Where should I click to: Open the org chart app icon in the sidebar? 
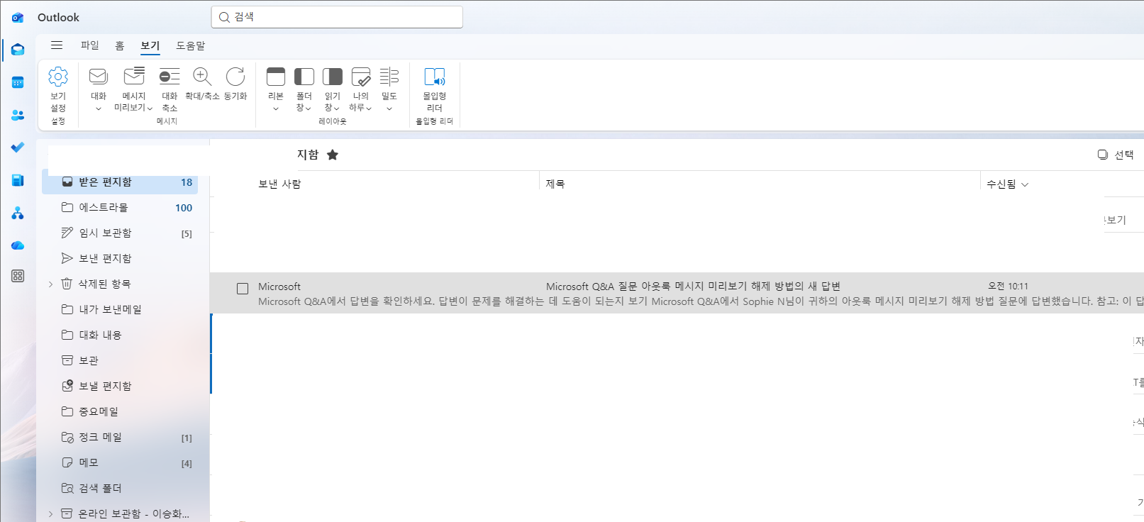[x=18, y=213]
